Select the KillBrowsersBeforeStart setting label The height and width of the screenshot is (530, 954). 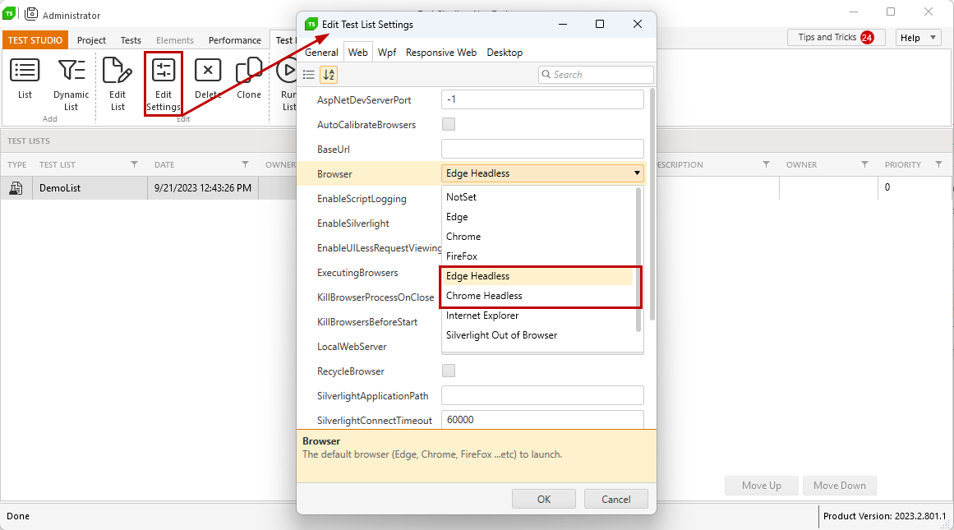tap(366, 322)
